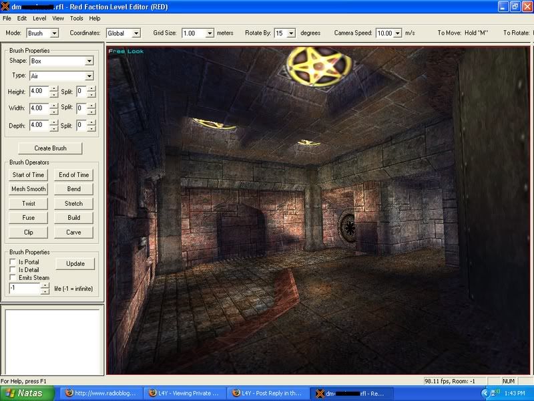The width and height of the screenshot is (534, 401).
Task: Click the Height Split field
Action: point(81,92)
